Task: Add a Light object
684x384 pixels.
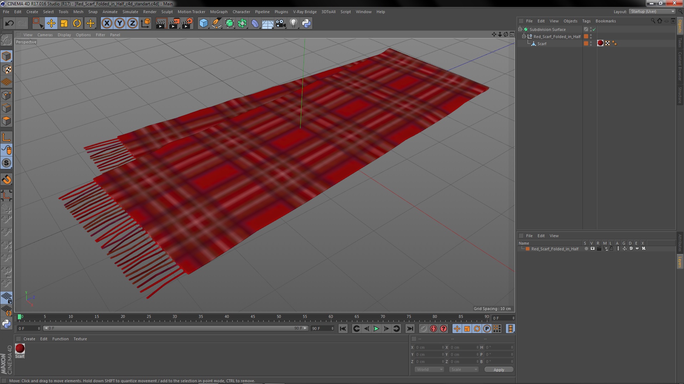Action: click(x=293, y=23)
